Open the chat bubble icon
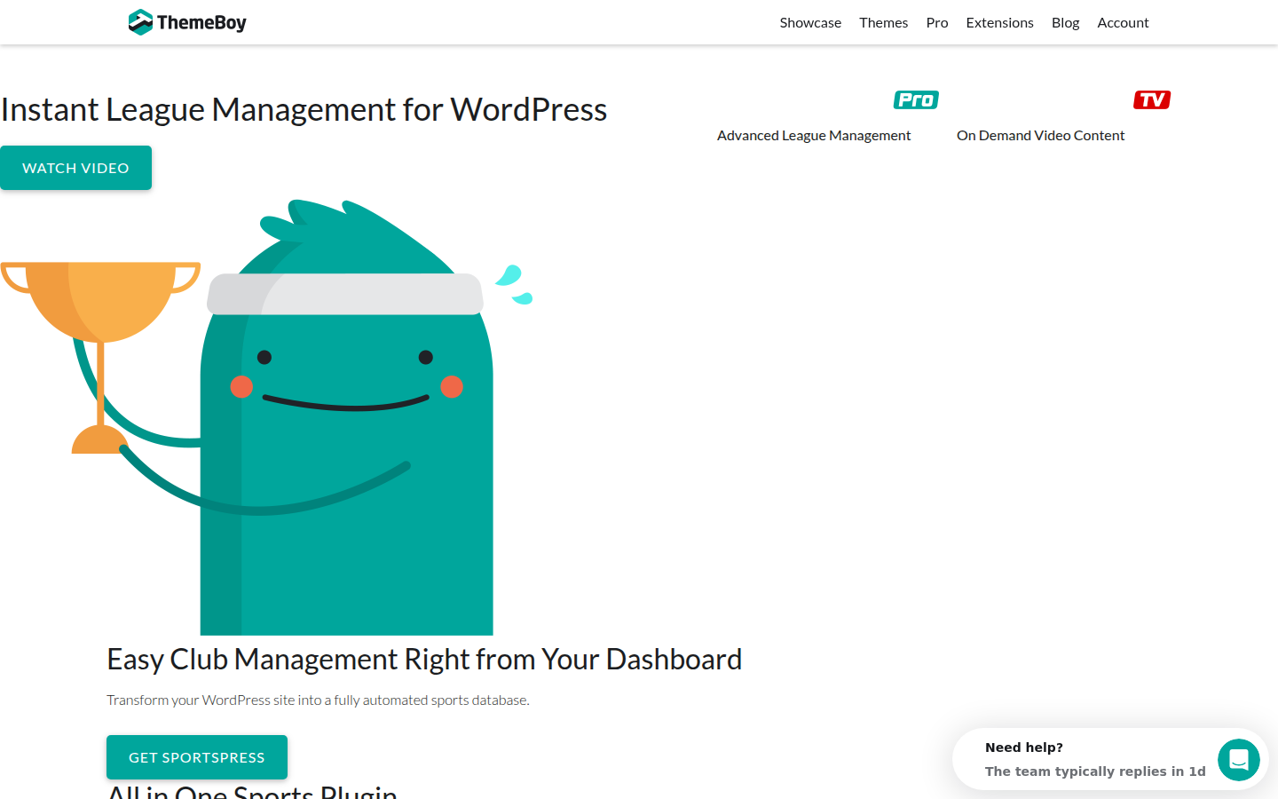The width and height of the screenshot is (1278, 799). (1239, 760)
